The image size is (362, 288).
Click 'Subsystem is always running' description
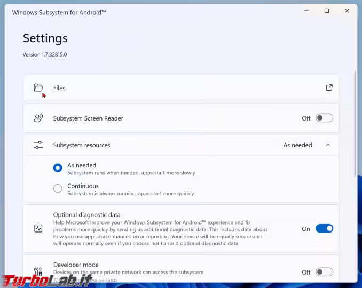(x=131, y=194)
